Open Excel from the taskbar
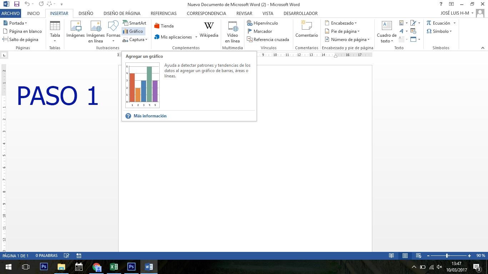Viewport: 488px width, 274px height. [x=114, y=267]
